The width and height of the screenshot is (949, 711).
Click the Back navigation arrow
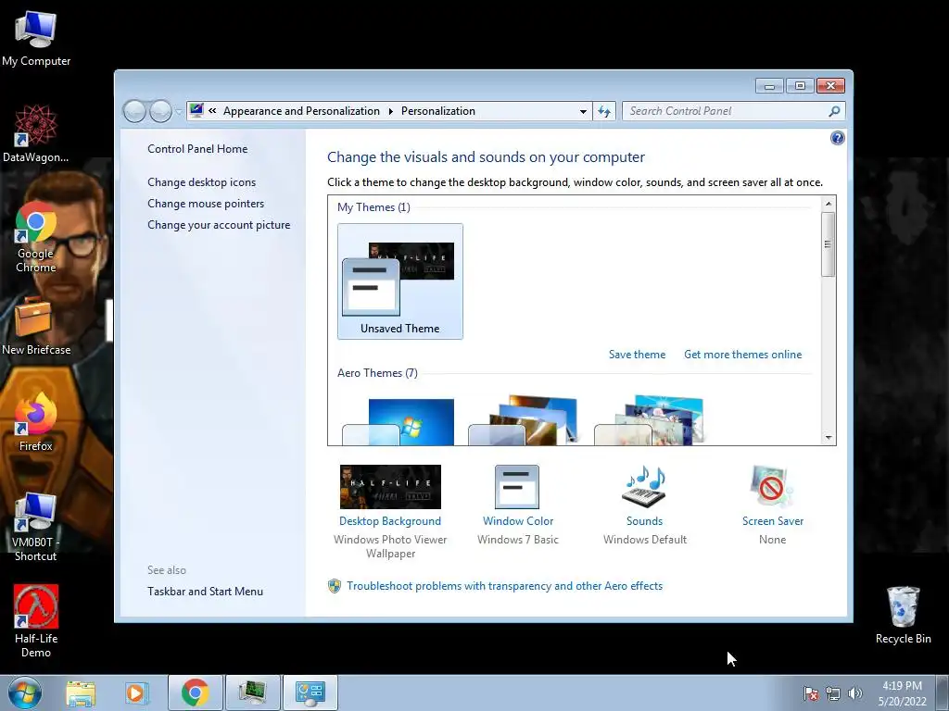[x=134, y=111]
